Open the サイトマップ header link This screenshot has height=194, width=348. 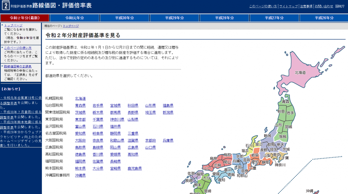pos(289,6)
